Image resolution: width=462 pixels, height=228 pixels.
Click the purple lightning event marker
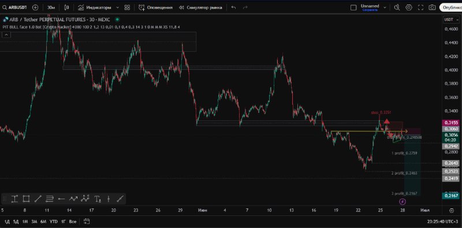pos(403,202)
